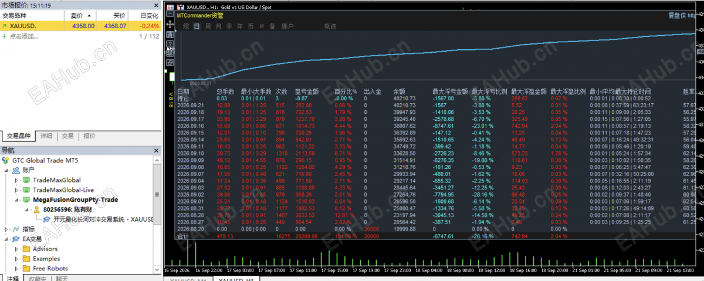Image resolution: width=704 pixels, height=281 pixels.
Task: Click the four-arrow move icon in MTCommander sidebar
Action: point(170,25)
